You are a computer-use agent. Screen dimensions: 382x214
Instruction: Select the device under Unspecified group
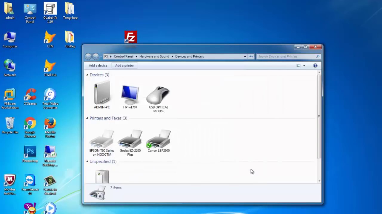click(x=102, y=176)
